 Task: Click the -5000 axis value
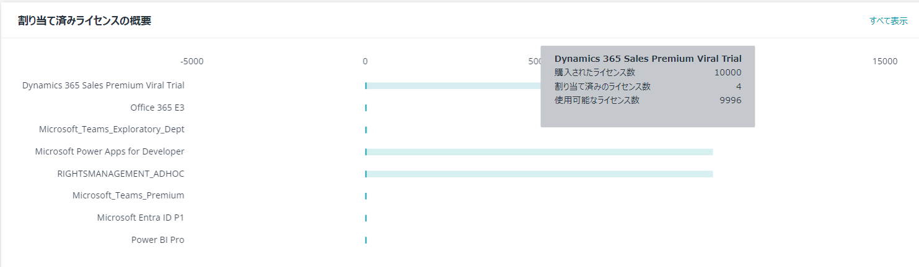pyautogui.click(x=191, y=61)
